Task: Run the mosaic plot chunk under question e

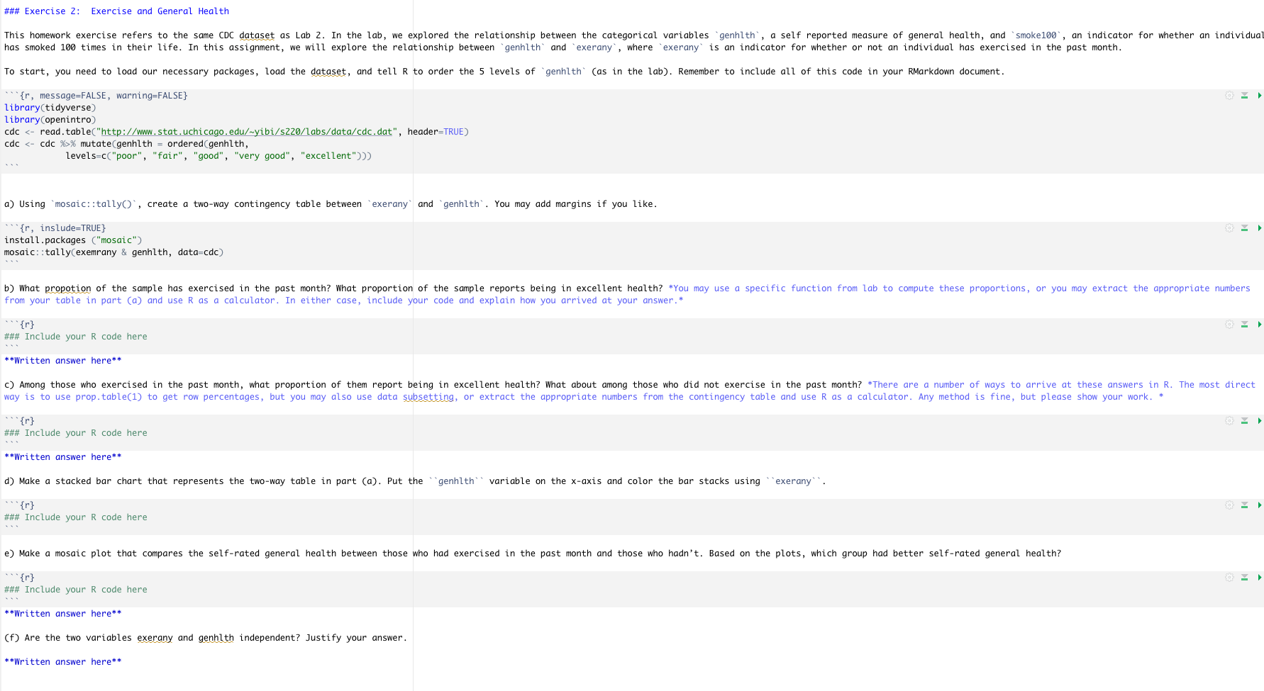Action: 1259,578
